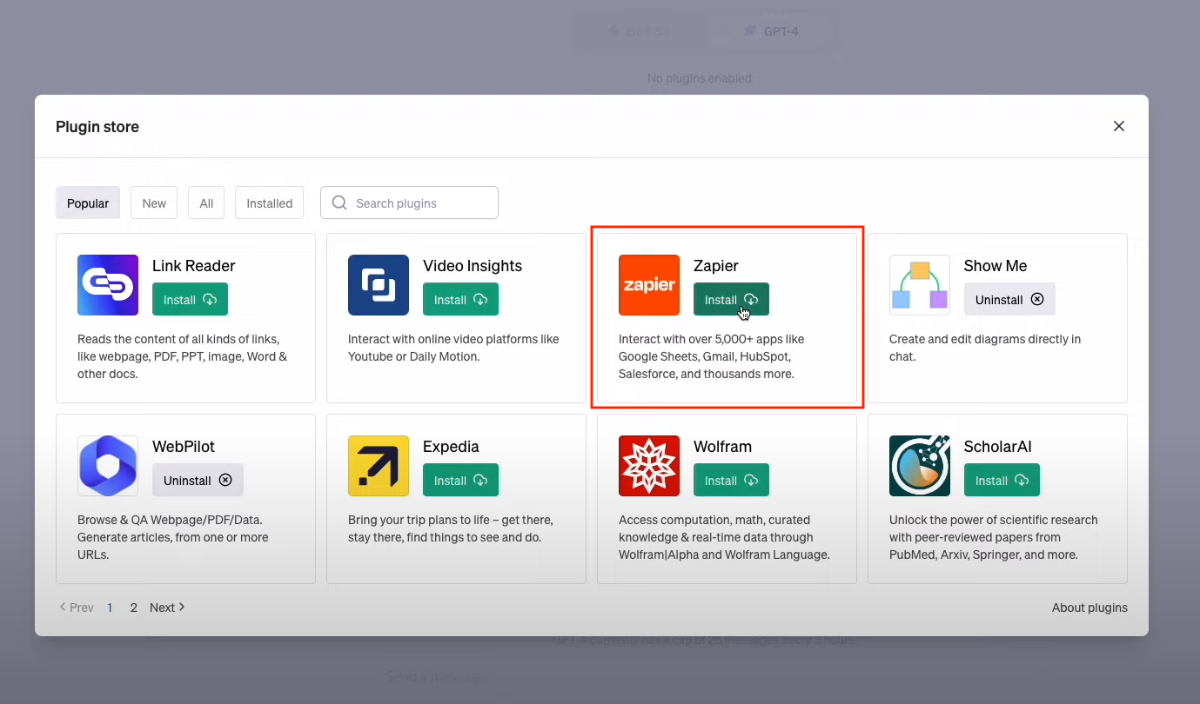Select the Popular tab
This screenshot has width=1200, height=704.
[88, 203]
